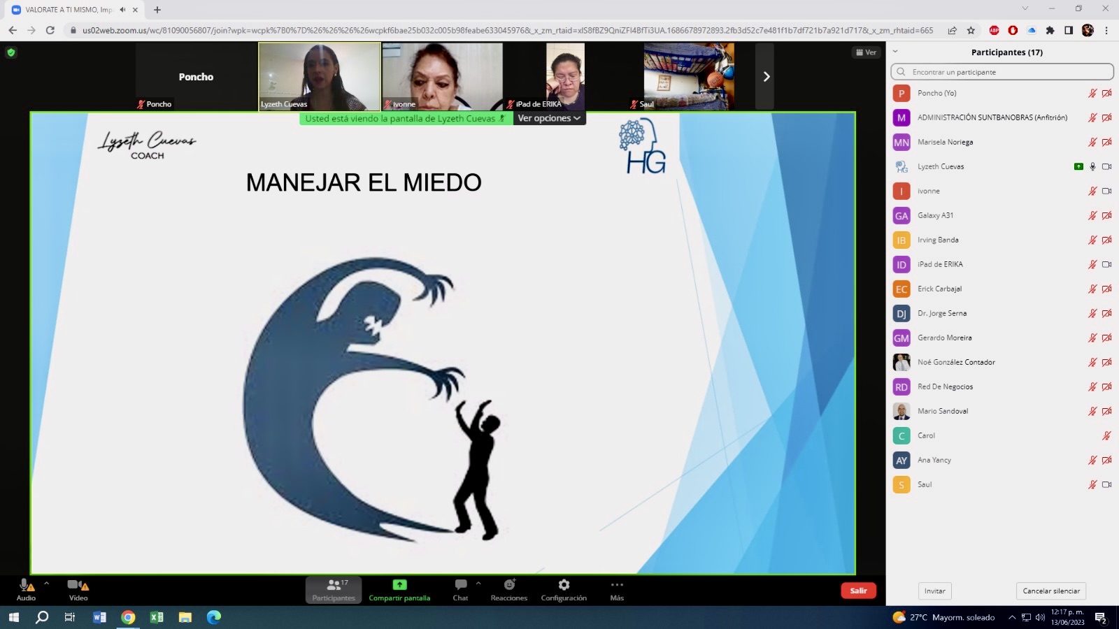Mute this browser tab's speaker icon
The height and width of the screenshot is (629, 1119).
tap(122, 10)
